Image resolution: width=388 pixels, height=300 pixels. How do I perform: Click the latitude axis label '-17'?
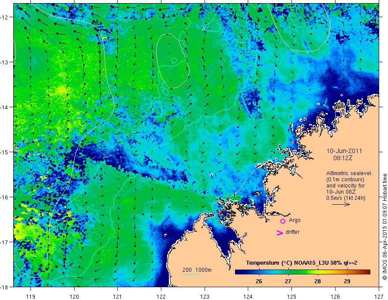(x=5, y=242)
